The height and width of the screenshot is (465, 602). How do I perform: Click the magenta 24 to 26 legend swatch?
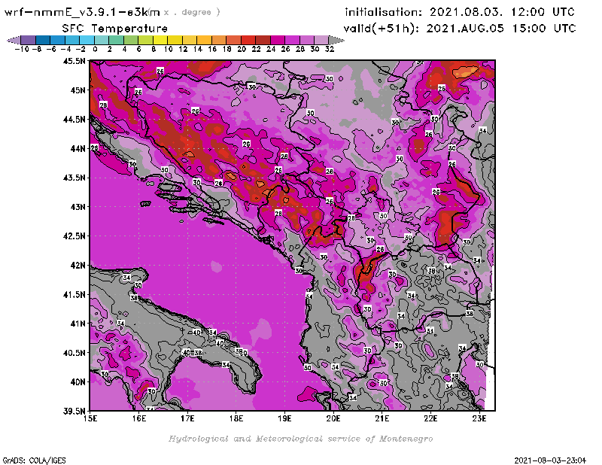pos(277,40)
